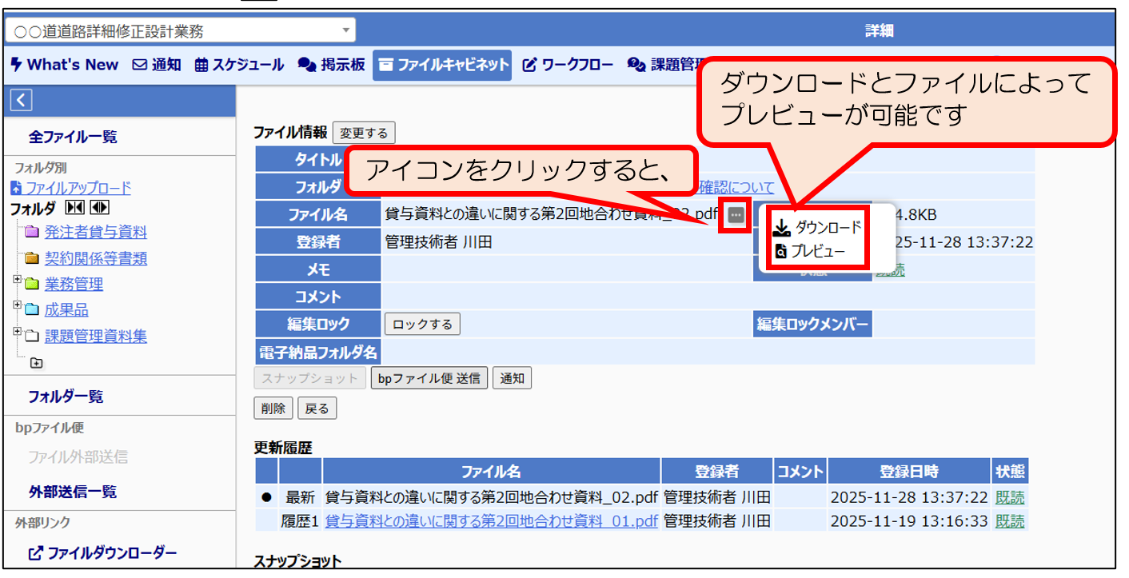Image resolution: width=1129 pixels, height=578 pixels.
Task: Collapse the left sidebar with the chevron button
Action: coord(22,100)
